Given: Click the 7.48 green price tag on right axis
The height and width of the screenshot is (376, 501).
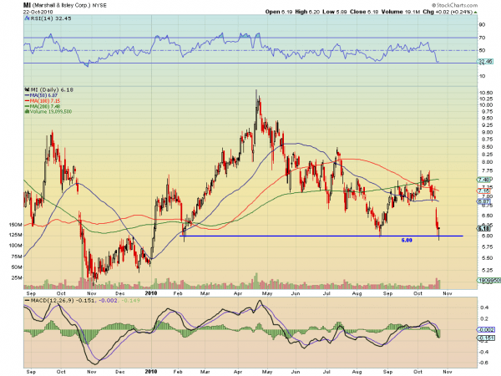Looking at the screenshot, I should (484, 180).
